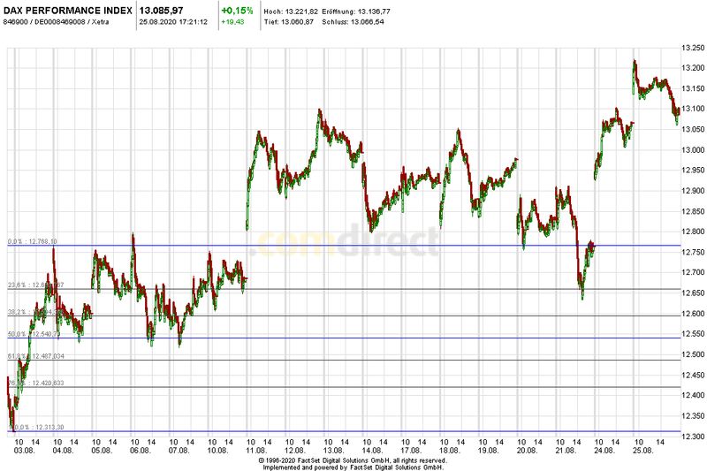Click the 12.450 price axis label
Image resolution: width=707 pixels, height=471 pixels.
(693, 375)
